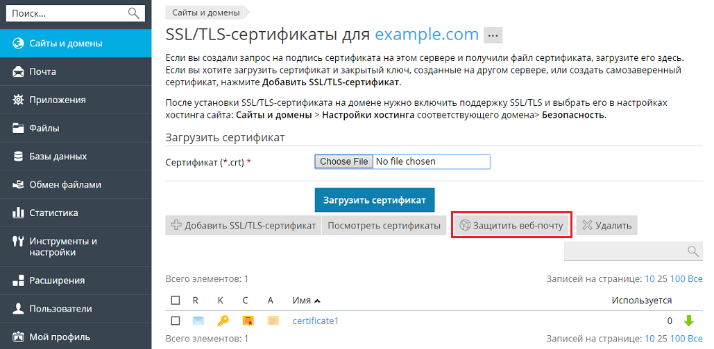Click the yellow key icon for certificate1
This screenshot has height=349, width=714.
tap(223, 321)
